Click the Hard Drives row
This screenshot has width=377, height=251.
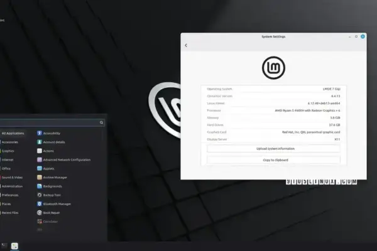click(273, 125)
